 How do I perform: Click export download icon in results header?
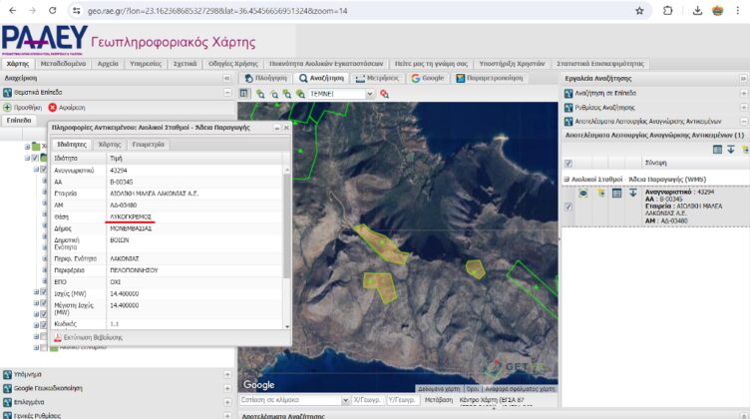tap(731, 150)
